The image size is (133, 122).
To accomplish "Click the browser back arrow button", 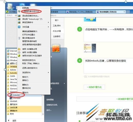I will 9,8.
